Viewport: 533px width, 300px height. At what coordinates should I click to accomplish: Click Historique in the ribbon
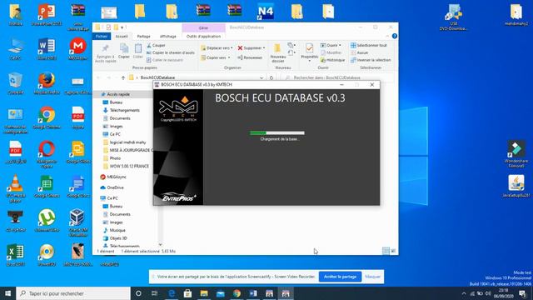coord(332,60)
